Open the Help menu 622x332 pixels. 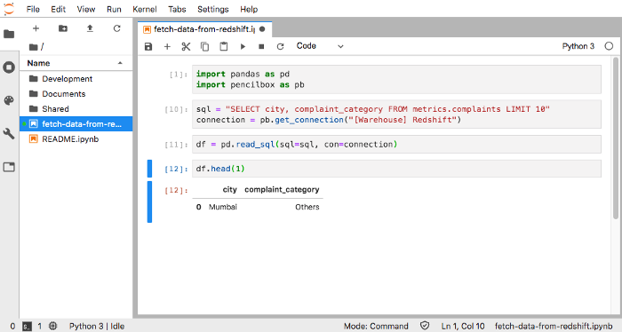tap(249, 9)
